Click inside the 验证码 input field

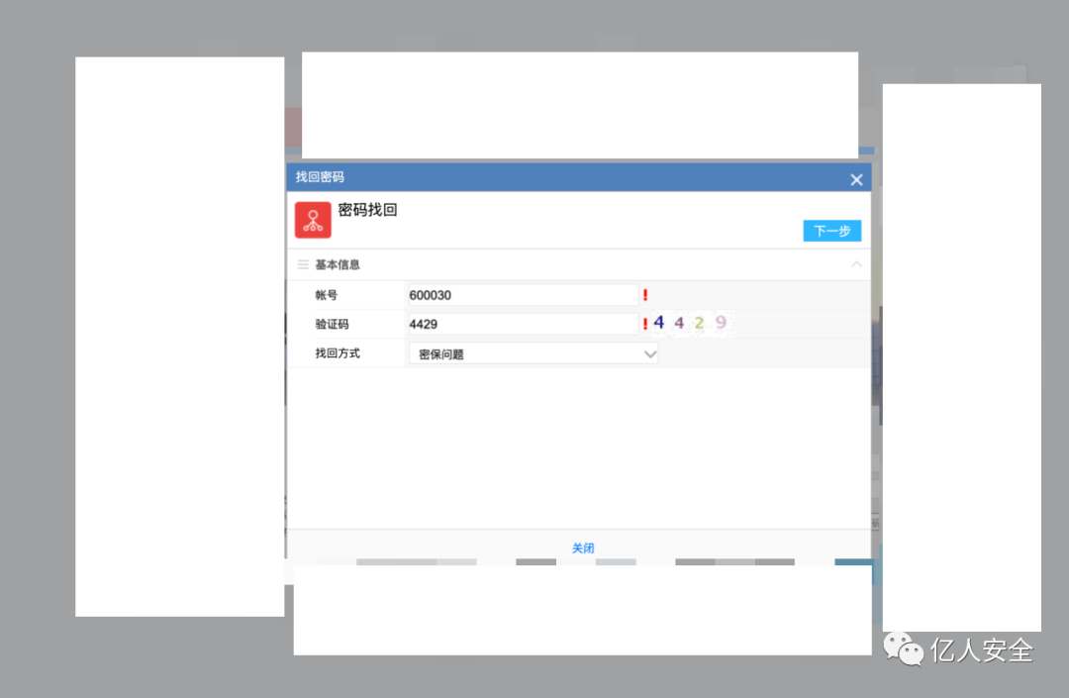(515, 323)
